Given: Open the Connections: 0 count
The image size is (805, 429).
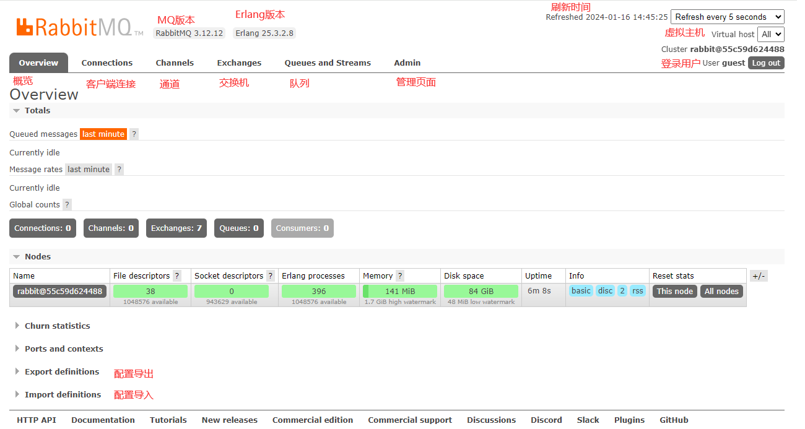Looking at the screenshot, I should pos(43,228).
